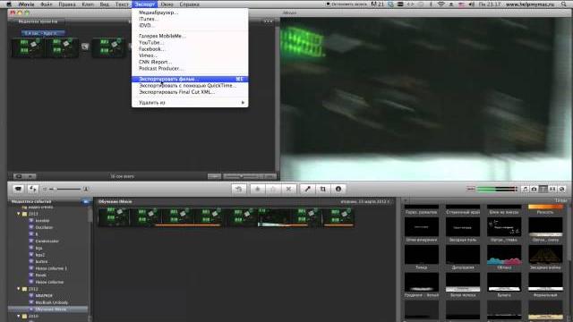Select the crop tool

pos(322,189)
